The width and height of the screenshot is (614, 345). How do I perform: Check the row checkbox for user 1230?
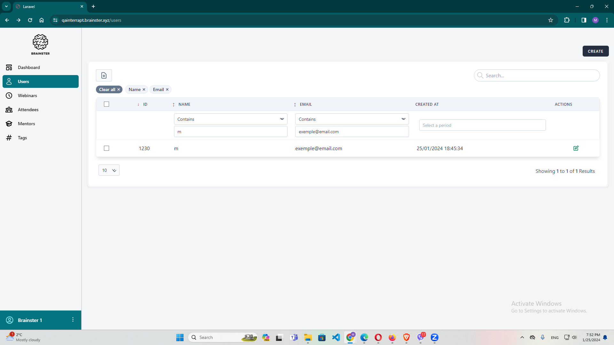pos(106,148)
